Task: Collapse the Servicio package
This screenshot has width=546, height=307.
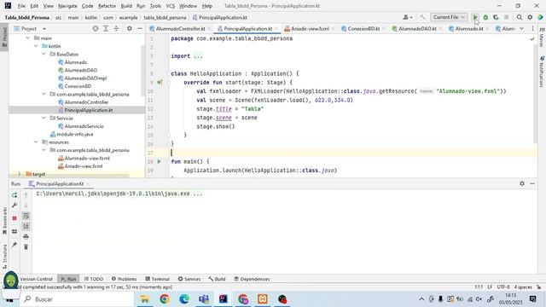Action: [44, 119]
